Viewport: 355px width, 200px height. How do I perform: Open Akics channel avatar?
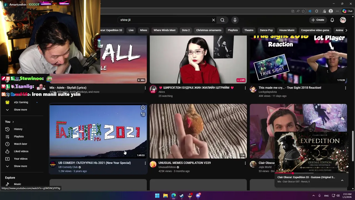pyautogui.click(x=153, y=89)
